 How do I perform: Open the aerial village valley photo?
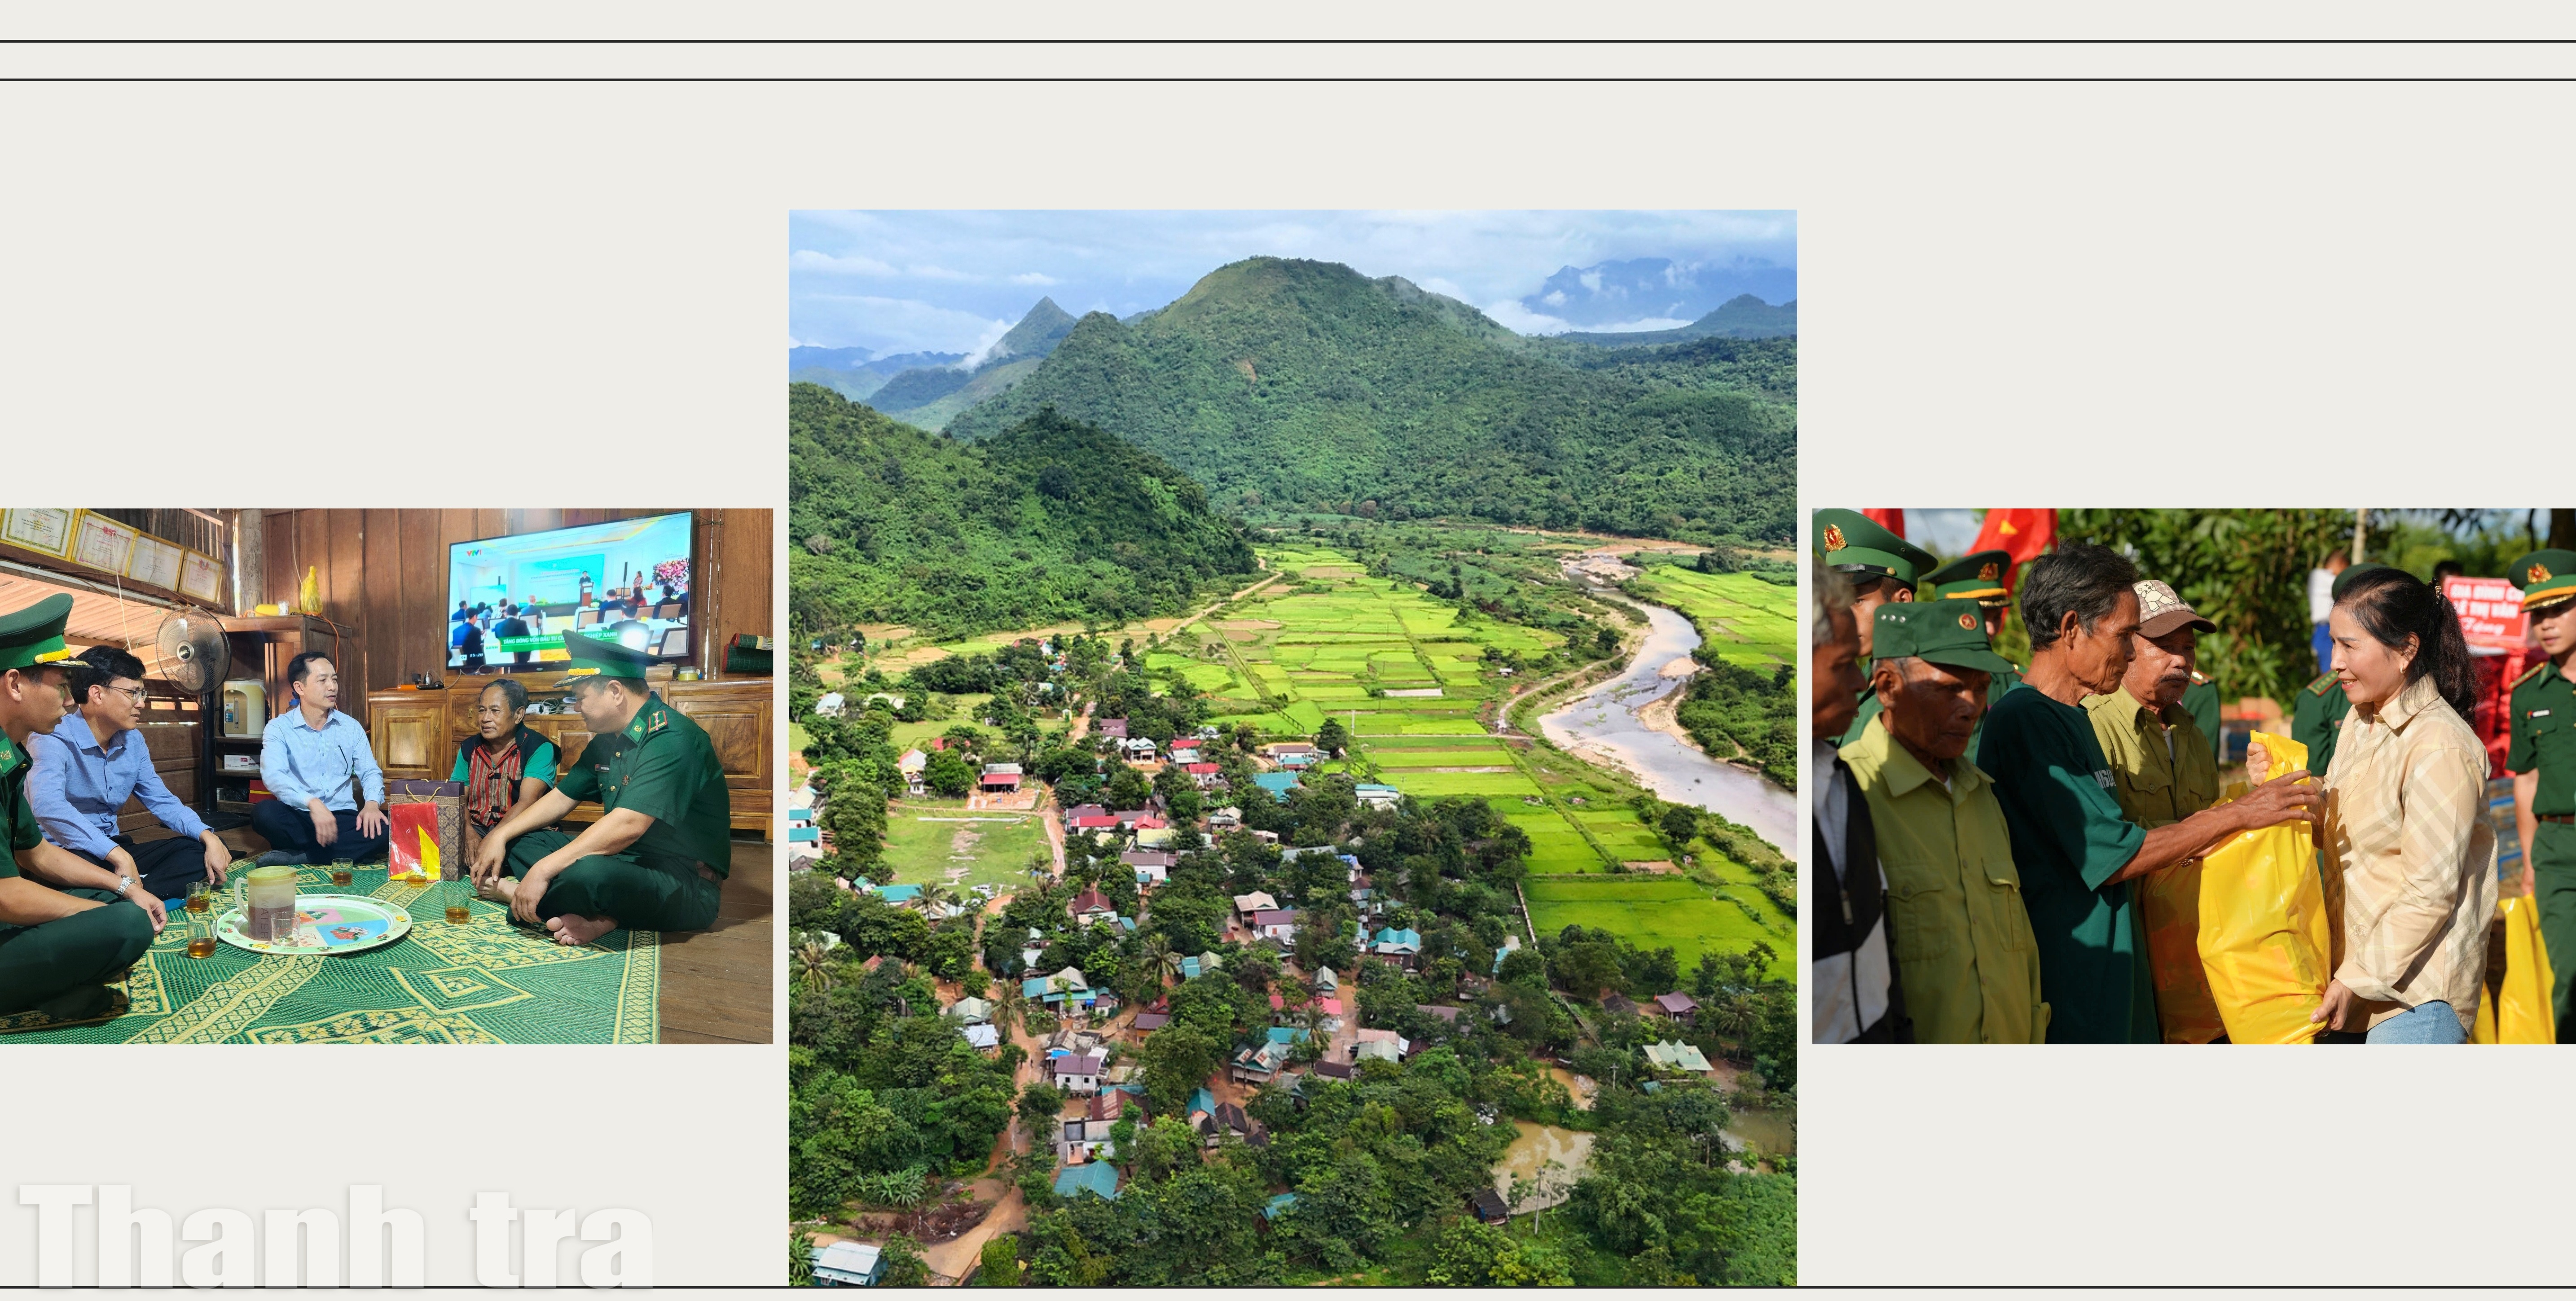[1292, 747]
